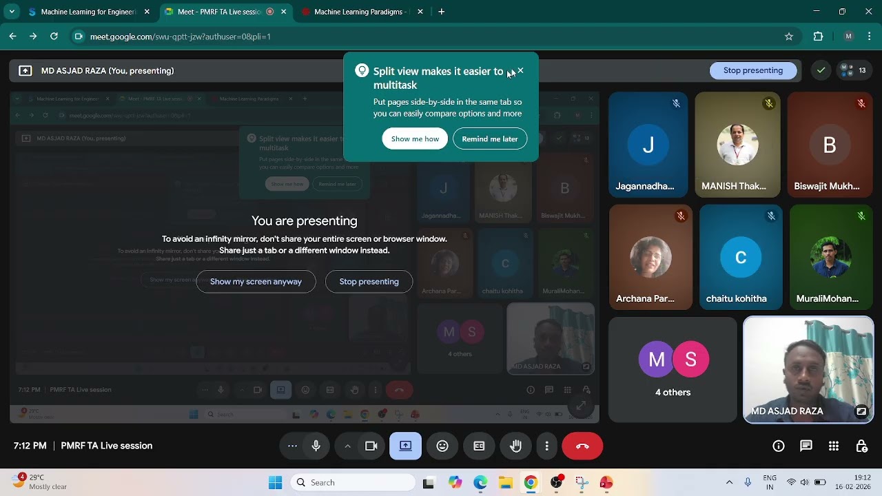The width and height of the screenshot is (882, 496).
Task: Open Chrome three-dot menu
Action: click(870, 37)
